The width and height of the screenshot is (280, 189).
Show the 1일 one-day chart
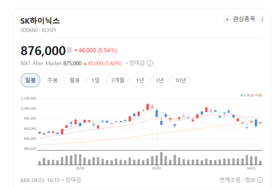(x=96, y=80)
